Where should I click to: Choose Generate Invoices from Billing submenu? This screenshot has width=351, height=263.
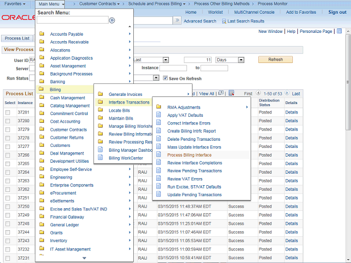pos(125,94)
